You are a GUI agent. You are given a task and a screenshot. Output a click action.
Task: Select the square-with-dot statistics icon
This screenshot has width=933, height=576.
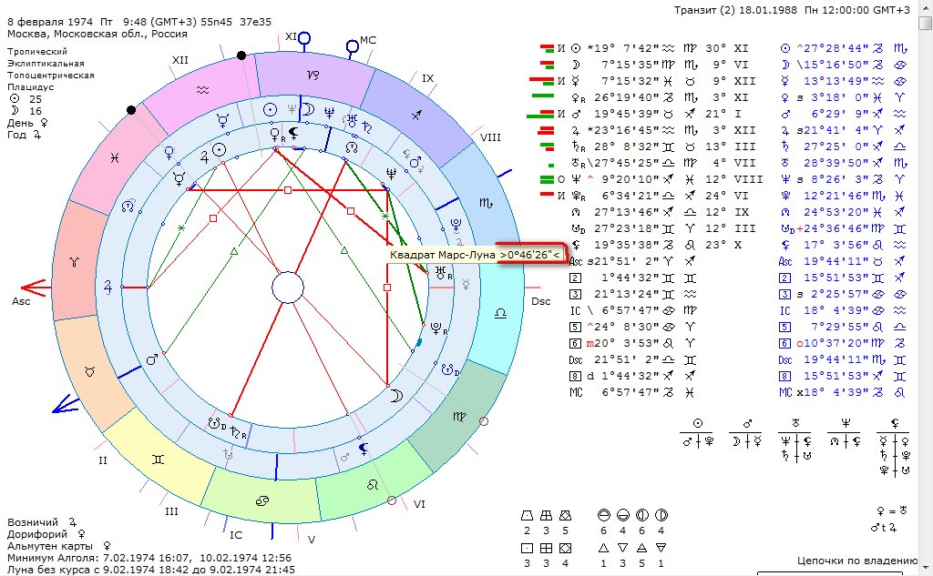(x=527, y=549)
